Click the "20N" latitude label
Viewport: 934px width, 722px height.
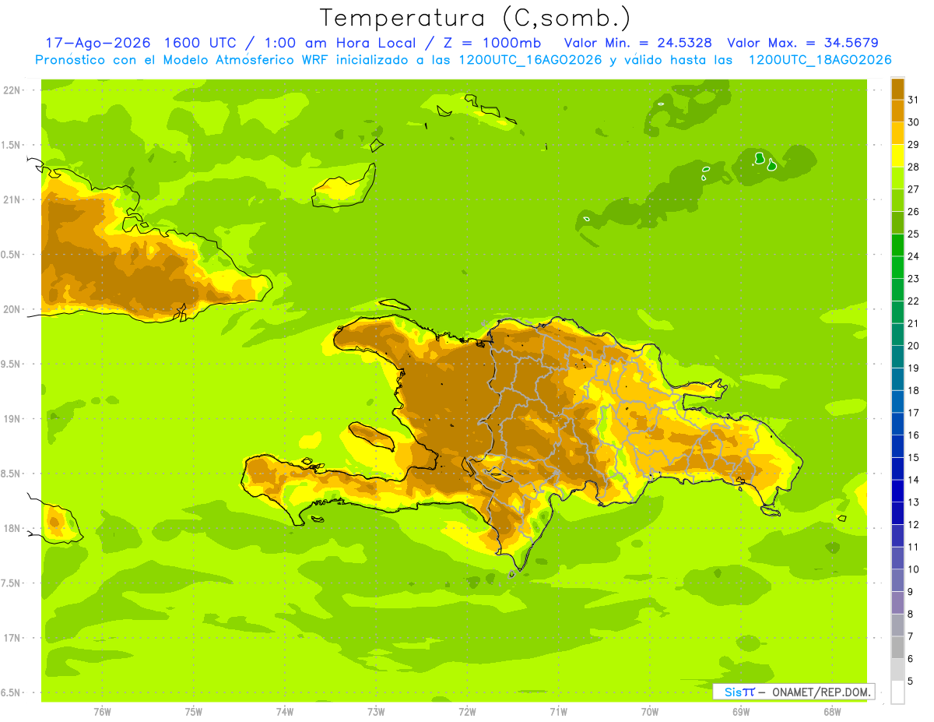(12, 309)
